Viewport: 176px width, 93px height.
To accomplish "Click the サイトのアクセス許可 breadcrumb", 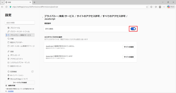I will [88, 16].
